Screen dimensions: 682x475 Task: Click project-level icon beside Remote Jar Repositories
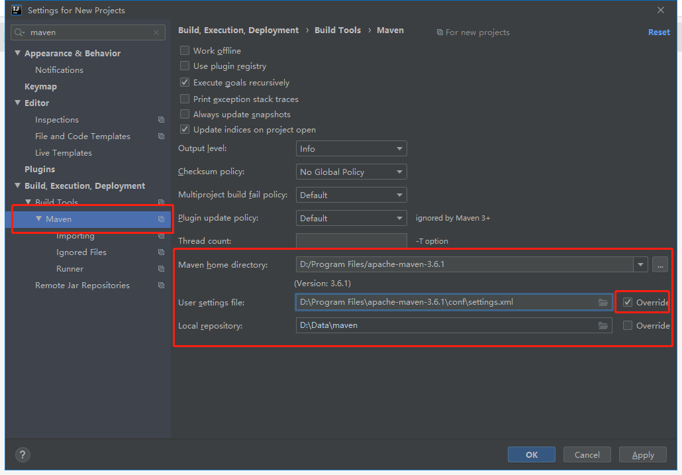coord(162,286)
